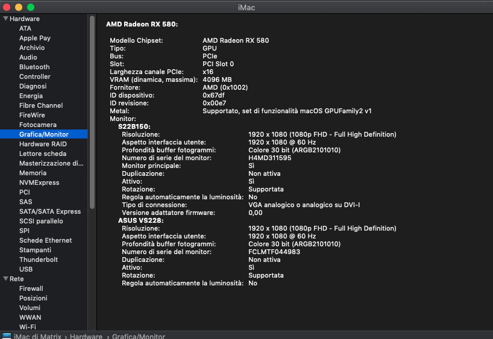This screenshot has height=339, width=493.
Task: Open the Wi-Fi entry
Action: pyautogui.click(x=27, y=327)
